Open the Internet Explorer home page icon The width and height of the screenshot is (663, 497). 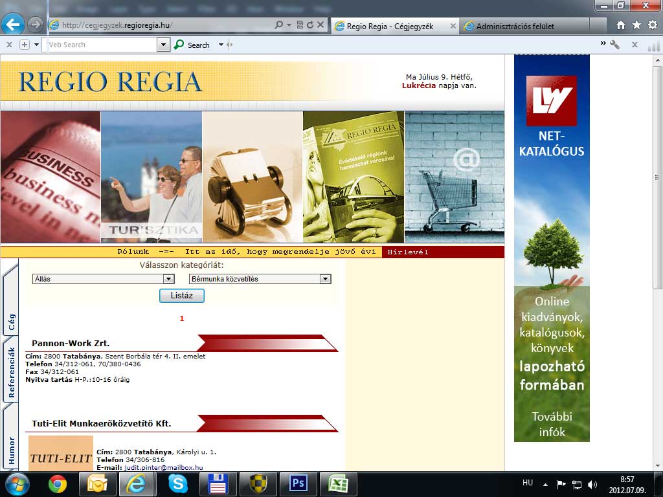[x=621, y=25]
